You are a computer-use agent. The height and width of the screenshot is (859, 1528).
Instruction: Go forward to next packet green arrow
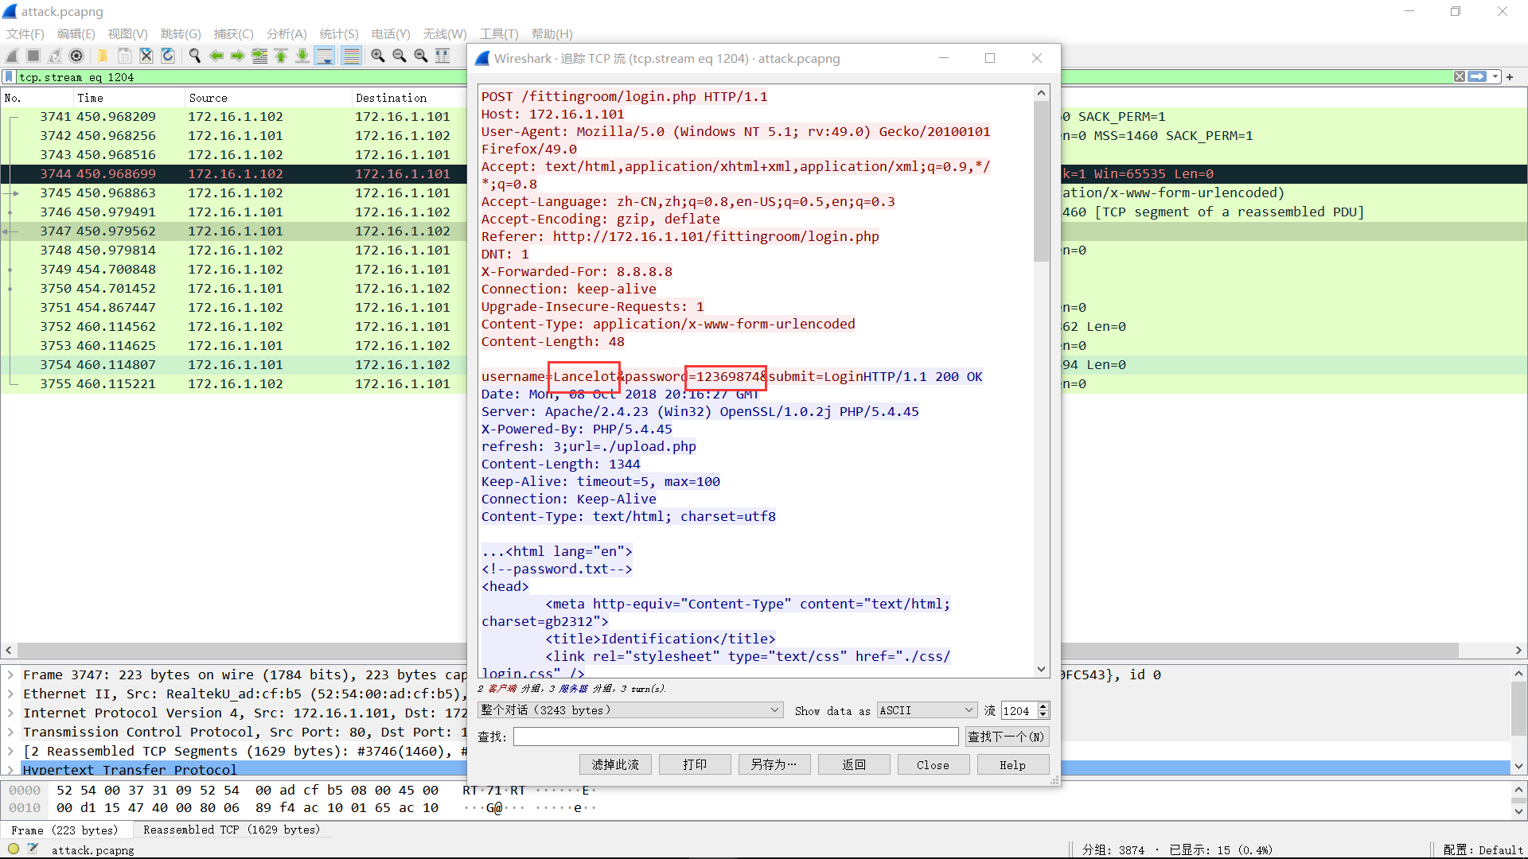tap(237, 56)
